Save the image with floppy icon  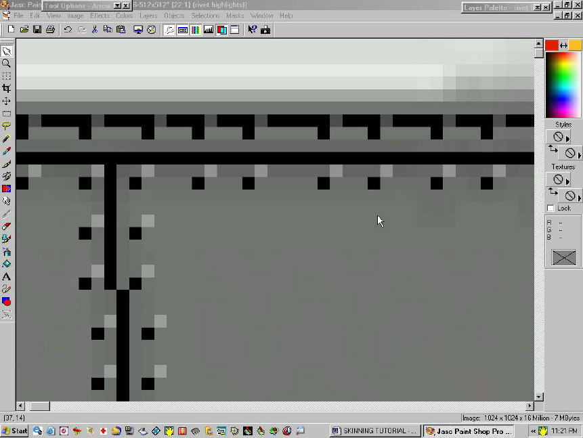(37, 29)
